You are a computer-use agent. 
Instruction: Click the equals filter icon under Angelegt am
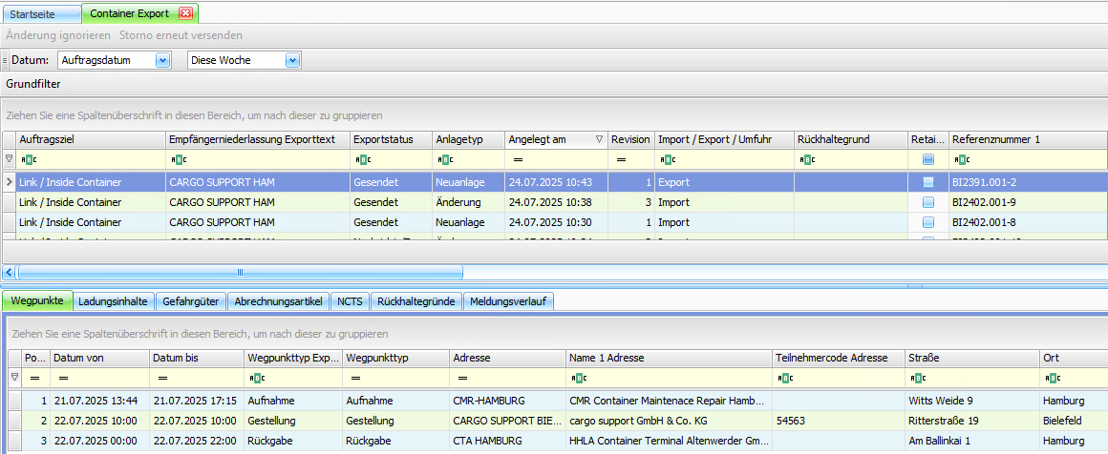pos(518,160)
